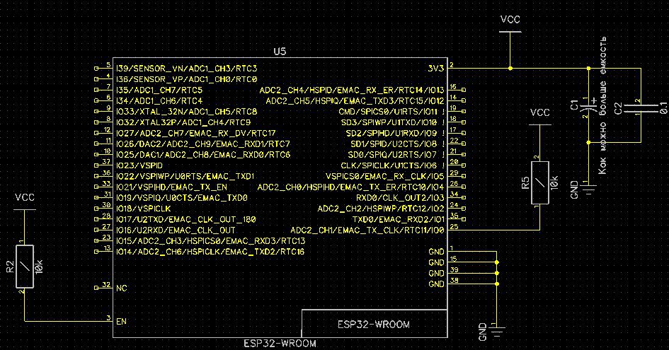669x350 pixels.
Task: Click the wire junction dot below VCC on 3V3 net
Action: click(x=510, y=68)
